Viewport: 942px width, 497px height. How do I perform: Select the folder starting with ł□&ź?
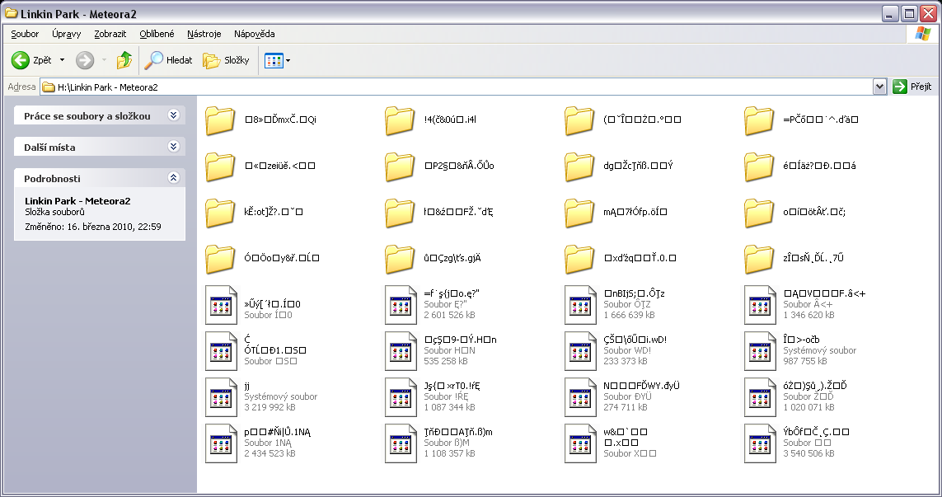tap(439, 212)
